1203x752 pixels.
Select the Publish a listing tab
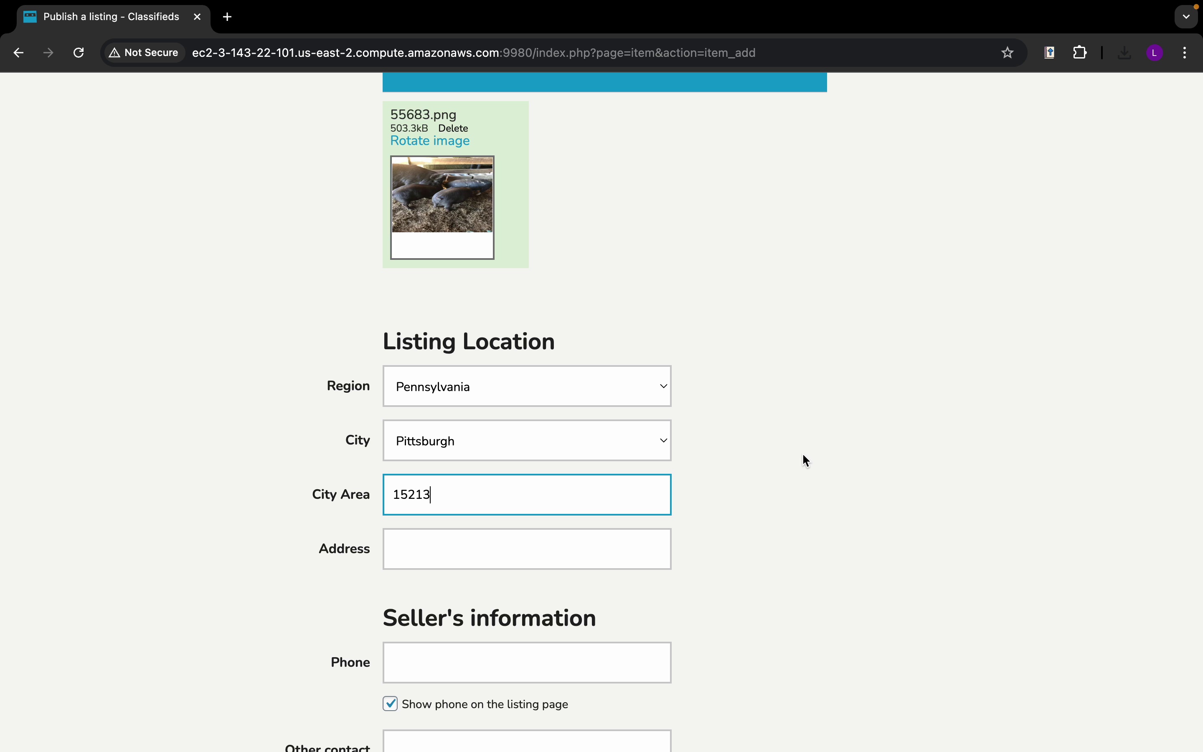click(x=111, y=17)
